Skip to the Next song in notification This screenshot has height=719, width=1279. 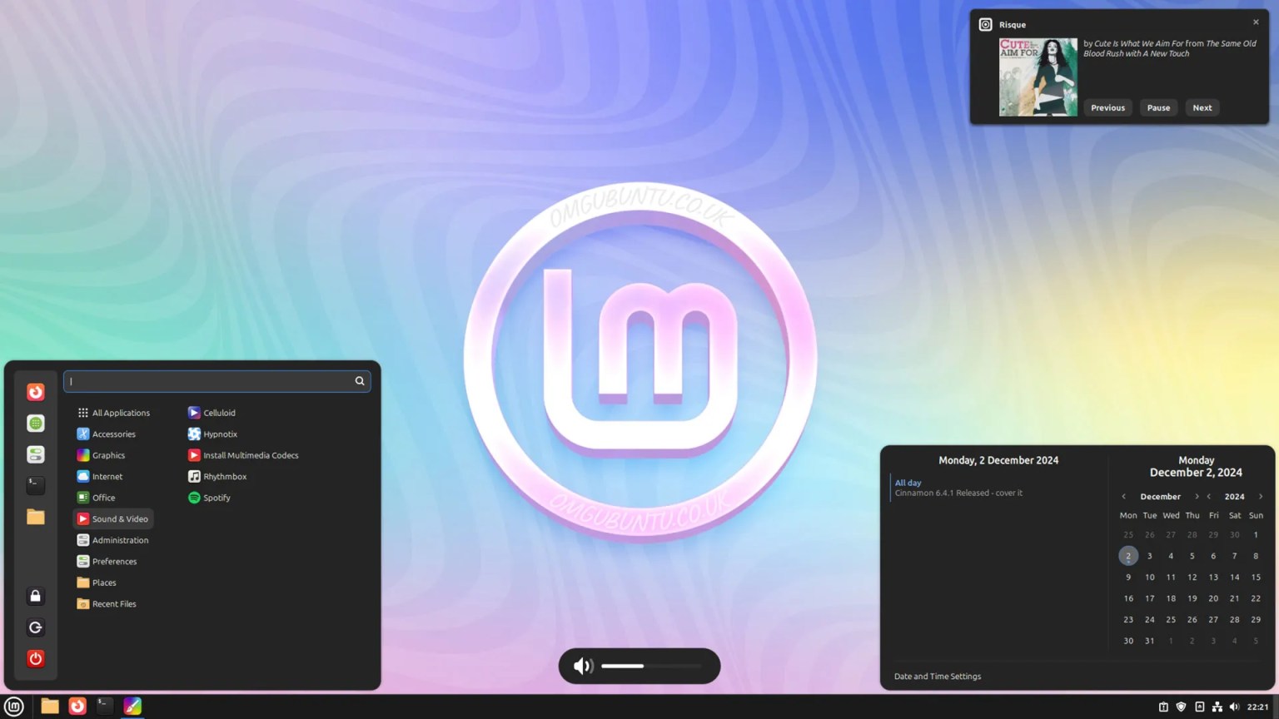point(1202,107)
